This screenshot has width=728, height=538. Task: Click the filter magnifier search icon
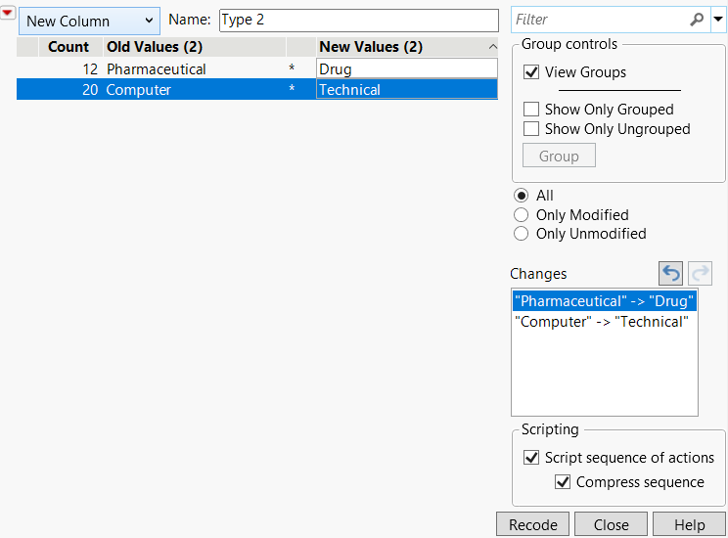click(x=697, y=20)
